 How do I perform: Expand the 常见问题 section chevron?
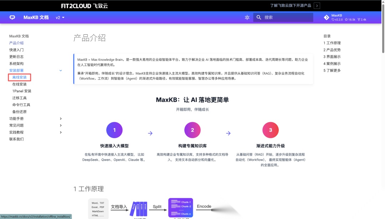pos(61,125)
